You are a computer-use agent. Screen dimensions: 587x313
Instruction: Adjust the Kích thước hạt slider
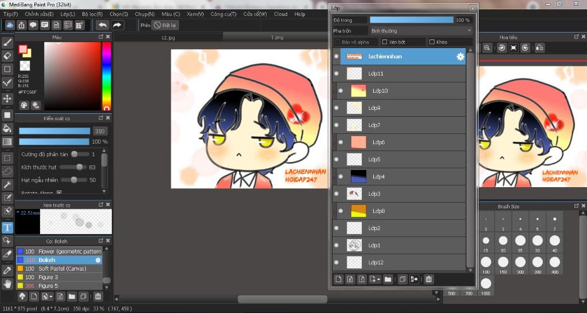(x=74, y=167)
